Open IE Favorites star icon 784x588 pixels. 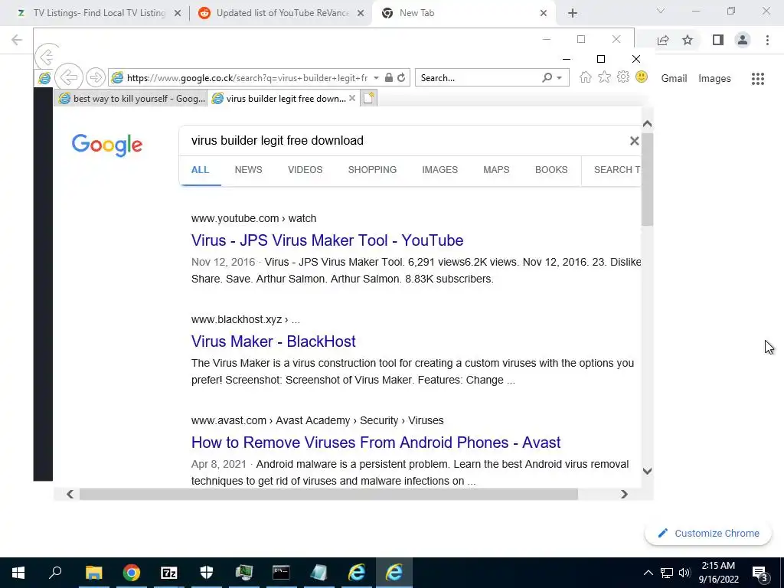605,77
